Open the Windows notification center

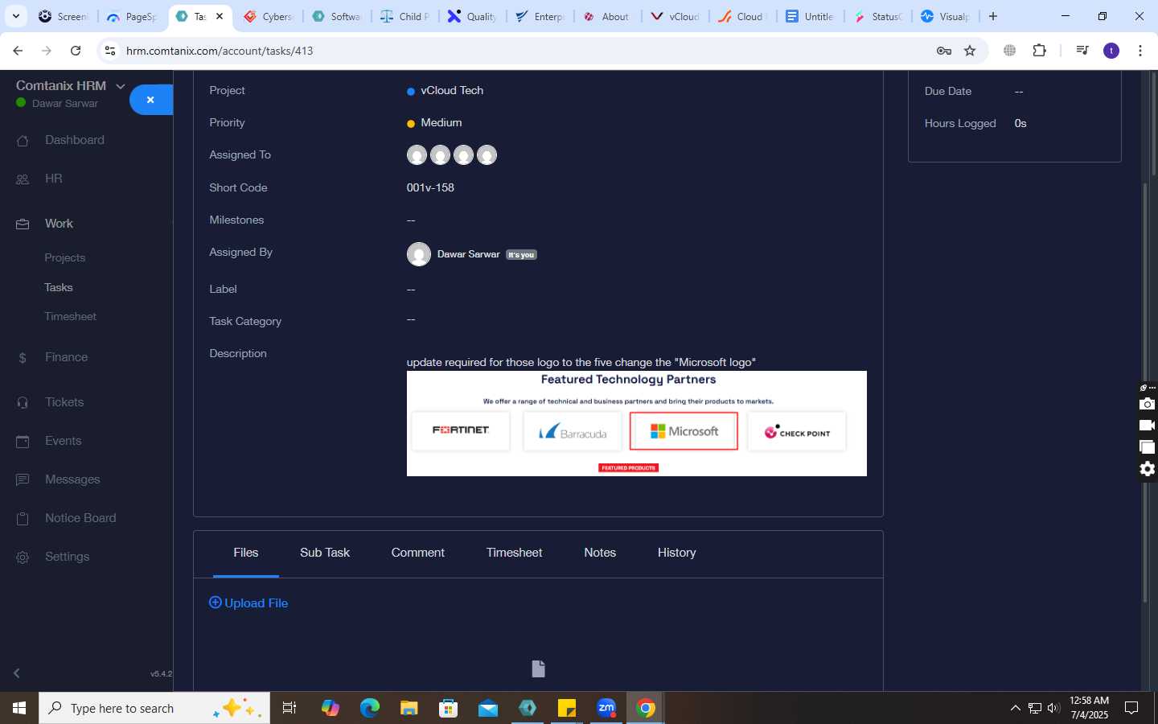click(x=1131, y=708)
